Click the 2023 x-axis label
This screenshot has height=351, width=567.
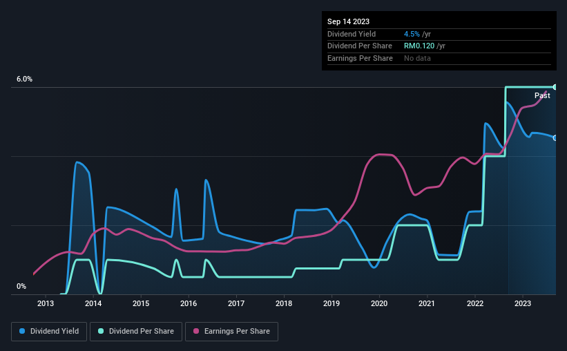(x=523, y=303)
